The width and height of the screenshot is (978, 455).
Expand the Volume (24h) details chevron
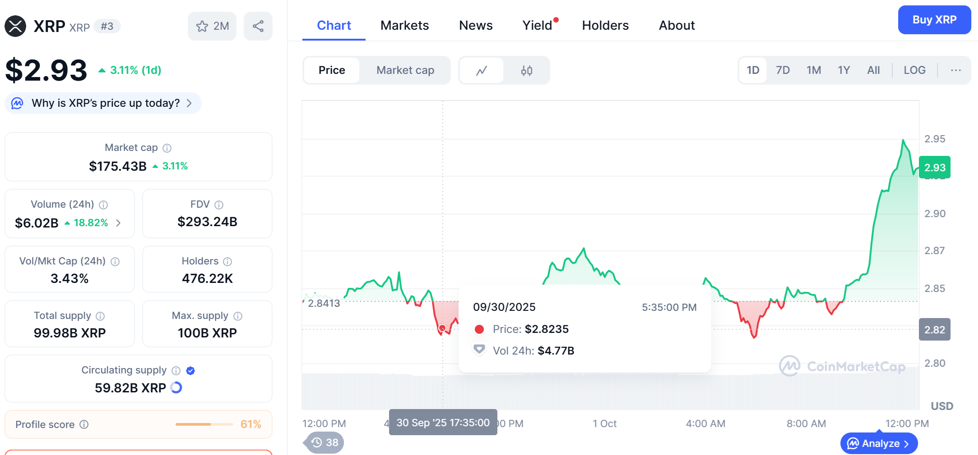(x=118, y=223)
